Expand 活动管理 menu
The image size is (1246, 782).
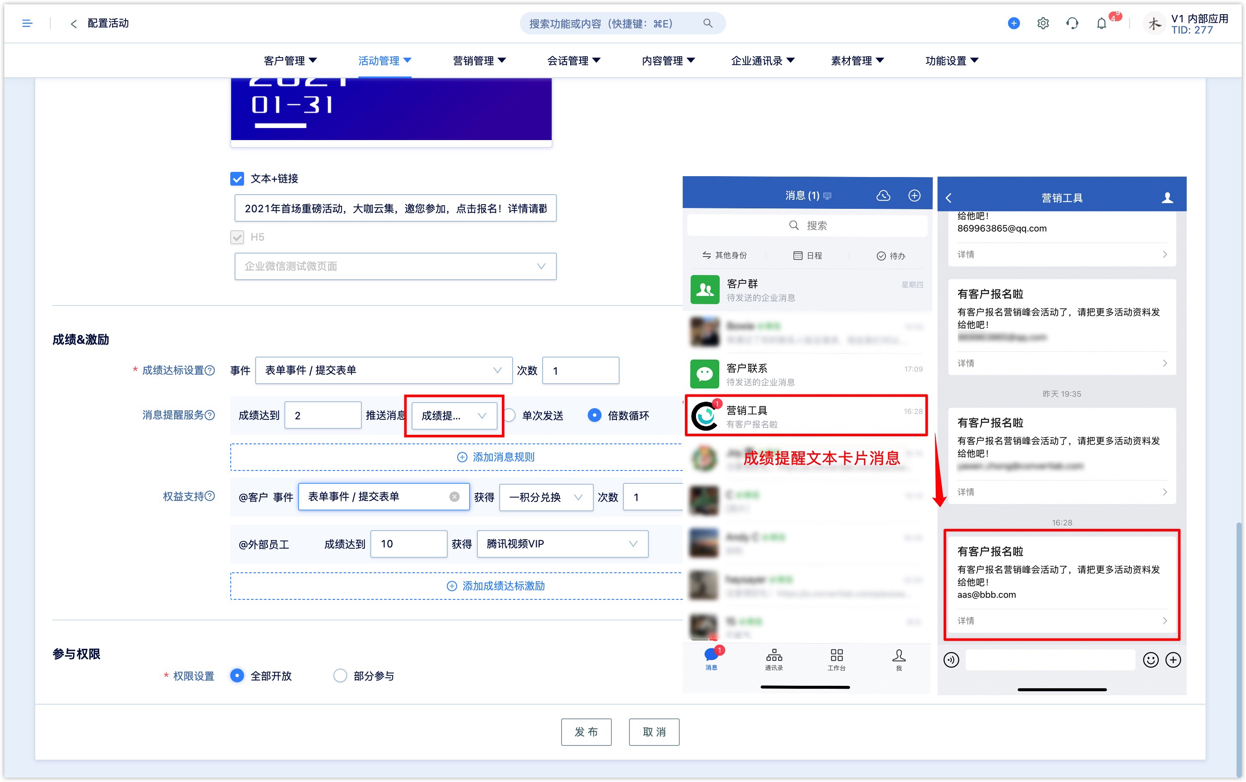tap(385, 61)
